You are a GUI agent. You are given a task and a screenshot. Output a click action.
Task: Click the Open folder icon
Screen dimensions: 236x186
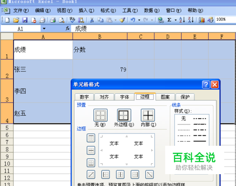click(x=16, y=20)
